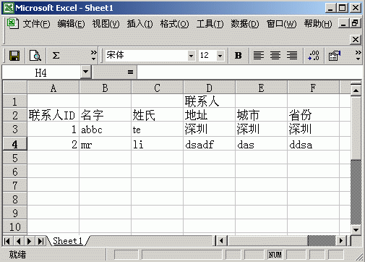Open the 插入(I) menu
365x262 pixels.
(x=140, y=24)
